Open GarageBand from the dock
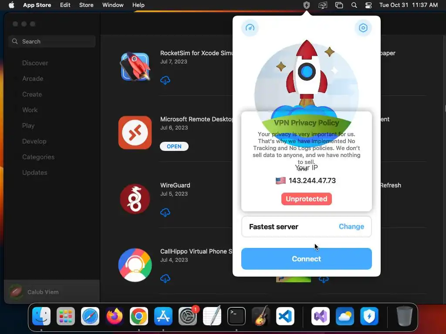 pyautogui.click(x=260, y=316)
